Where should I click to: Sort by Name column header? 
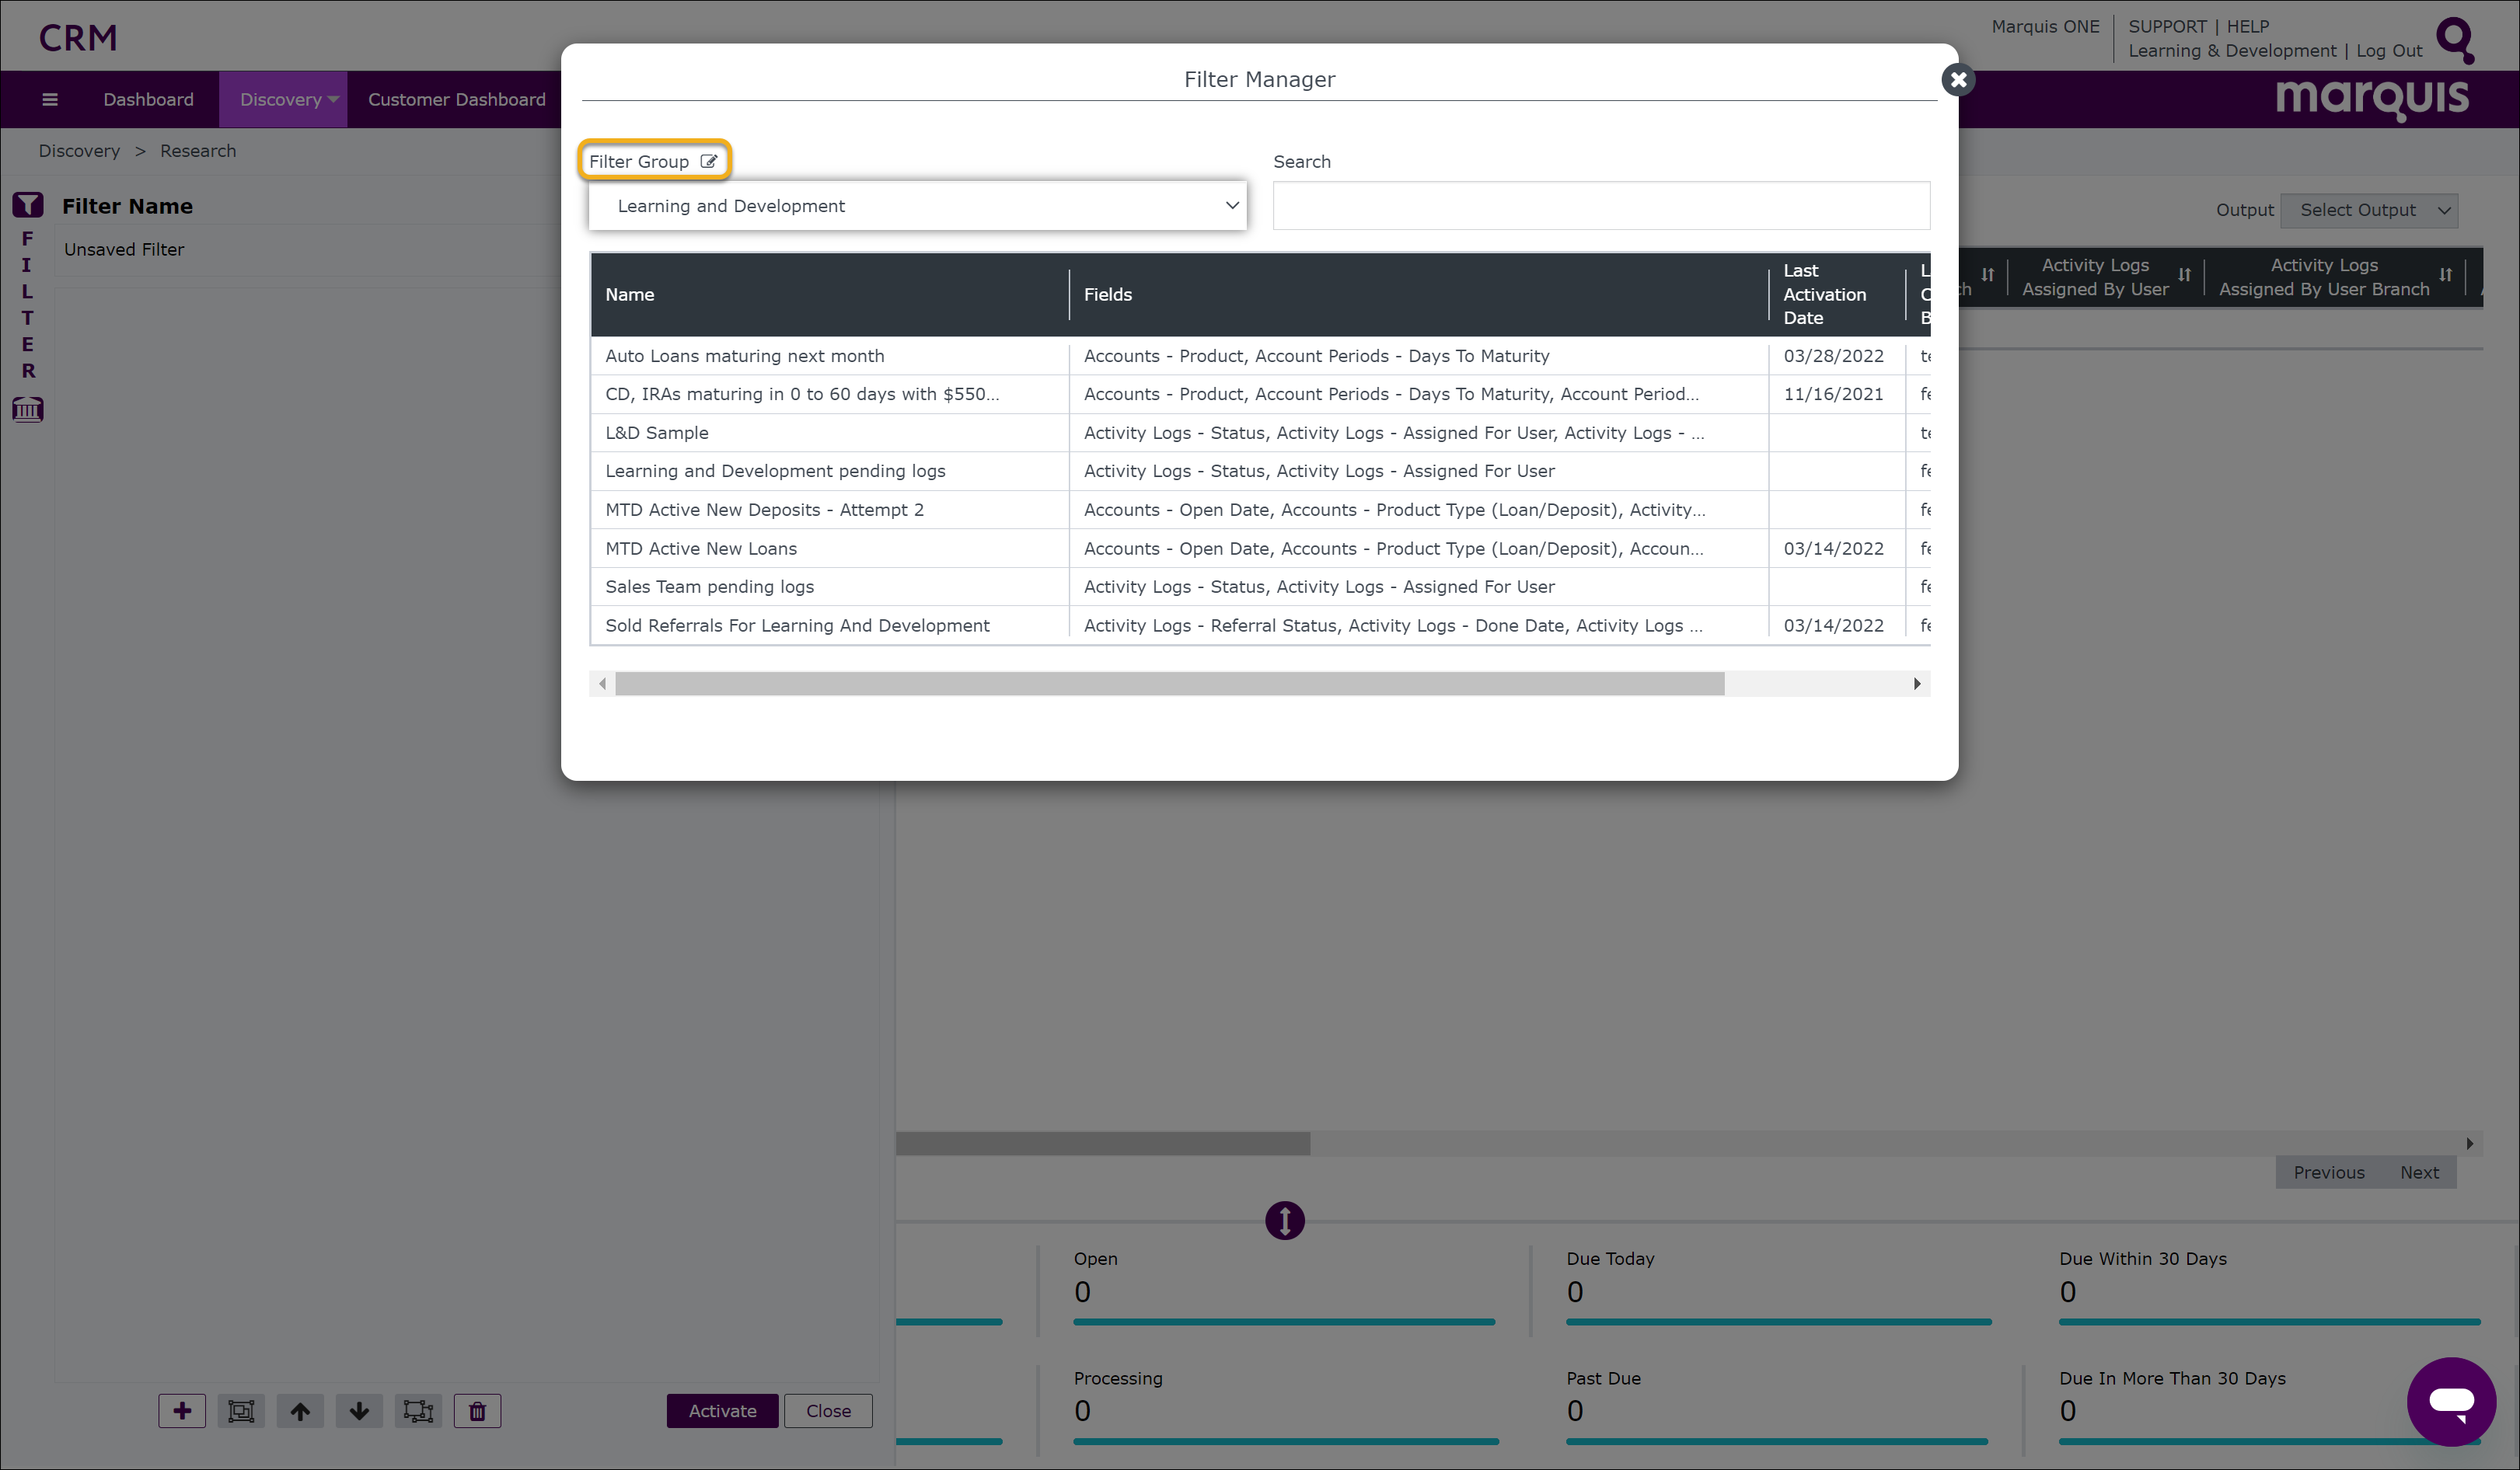tap(829, 294)
